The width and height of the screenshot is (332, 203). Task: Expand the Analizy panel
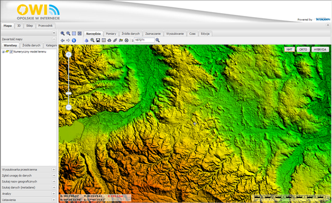click(x=54, y=194)
